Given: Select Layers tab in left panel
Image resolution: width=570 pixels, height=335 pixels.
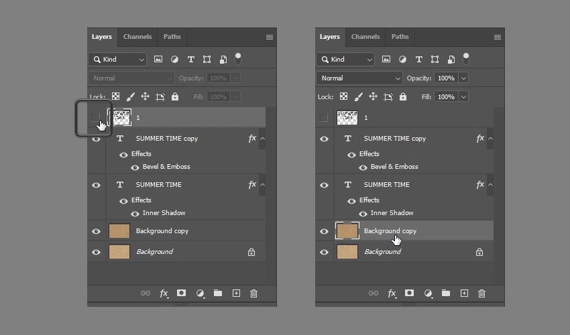Looking at the screenshot, I should coord(102,37).
